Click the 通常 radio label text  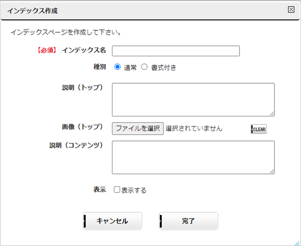coord(130,67)
